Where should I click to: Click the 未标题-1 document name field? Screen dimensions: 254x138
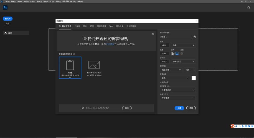(x=176, y=37)
